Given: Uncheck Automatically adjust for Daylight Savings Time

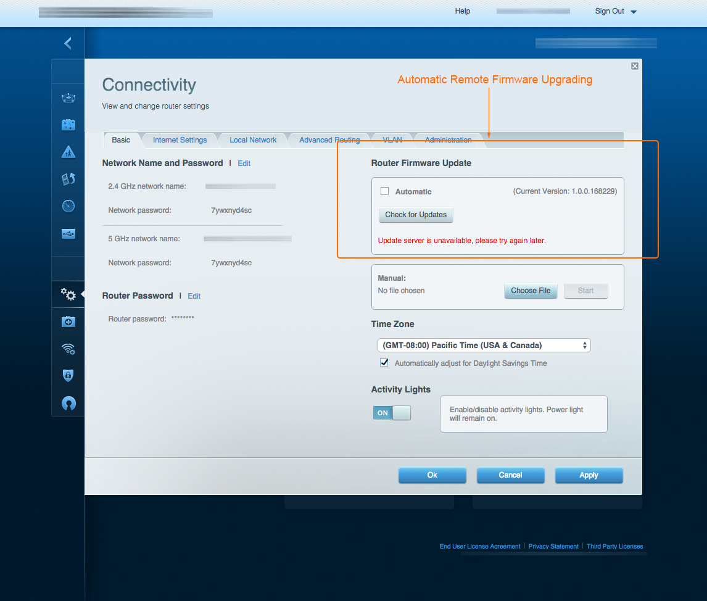Looking at the screenshot, I should tap(384, 363).
